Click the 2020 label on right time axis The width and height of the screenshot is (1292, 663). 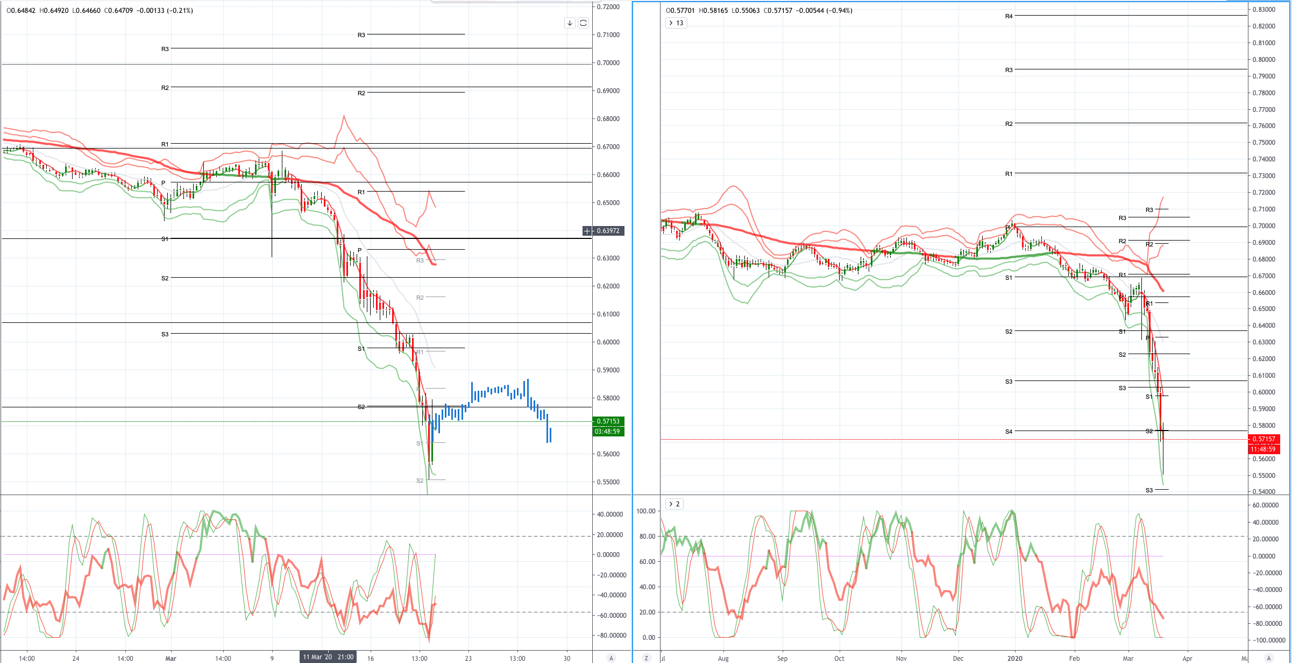(1014, 658)
